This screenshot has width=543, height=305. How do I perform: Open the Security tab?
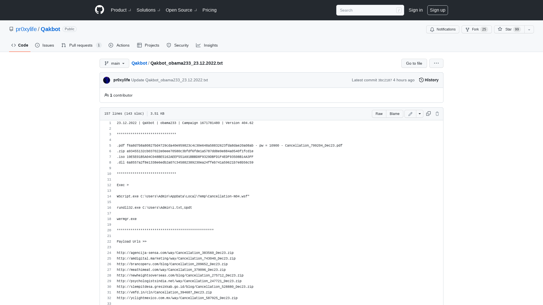178,45
